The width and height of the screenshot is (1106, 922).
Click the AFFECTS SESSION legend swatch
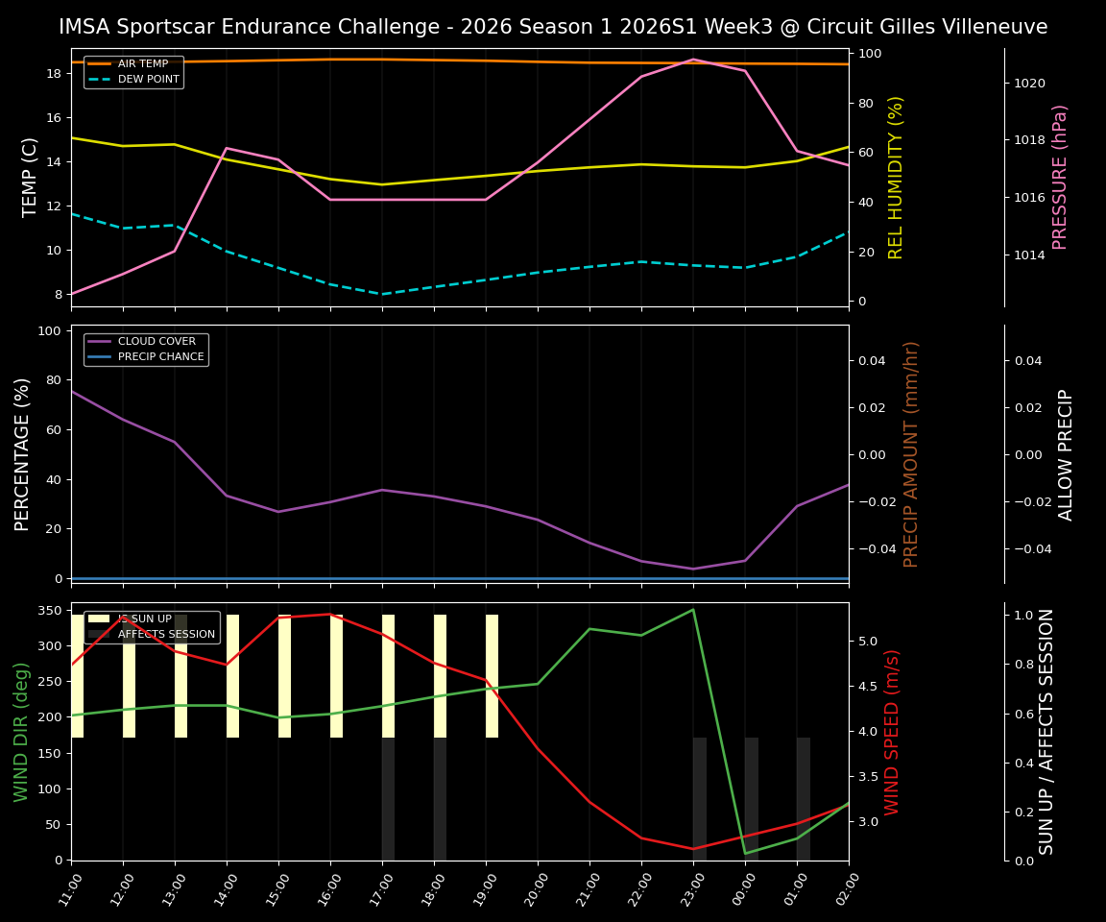point(97,633)
